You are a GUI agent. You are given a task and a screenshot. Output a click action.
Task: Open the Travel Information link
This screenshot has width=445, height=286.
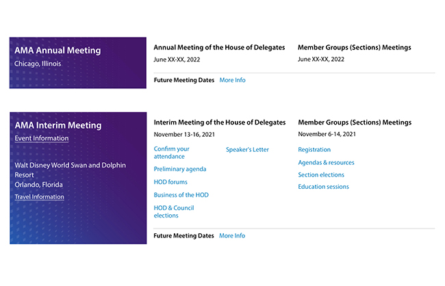(39, 197)
